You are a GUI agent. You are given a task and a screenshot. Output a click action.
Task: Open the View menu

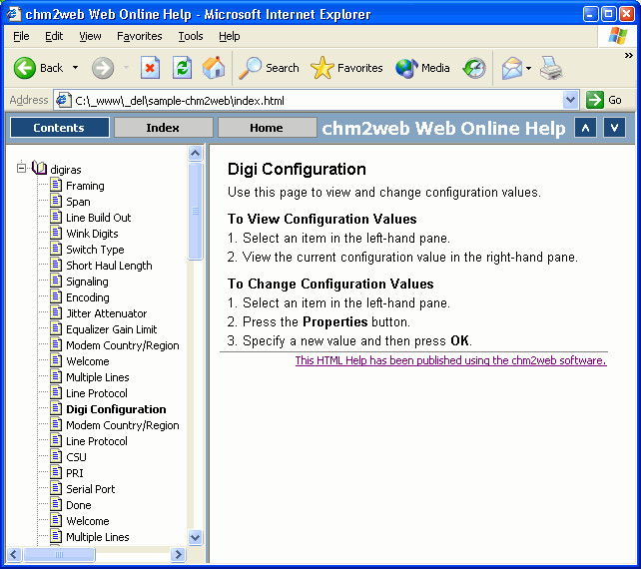tap(90, 36)
